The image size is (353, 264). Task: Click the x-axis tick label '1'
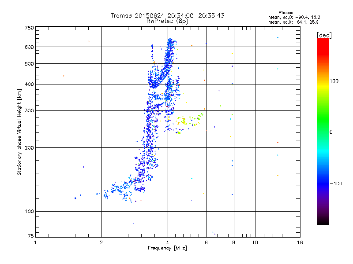[35, 242]
